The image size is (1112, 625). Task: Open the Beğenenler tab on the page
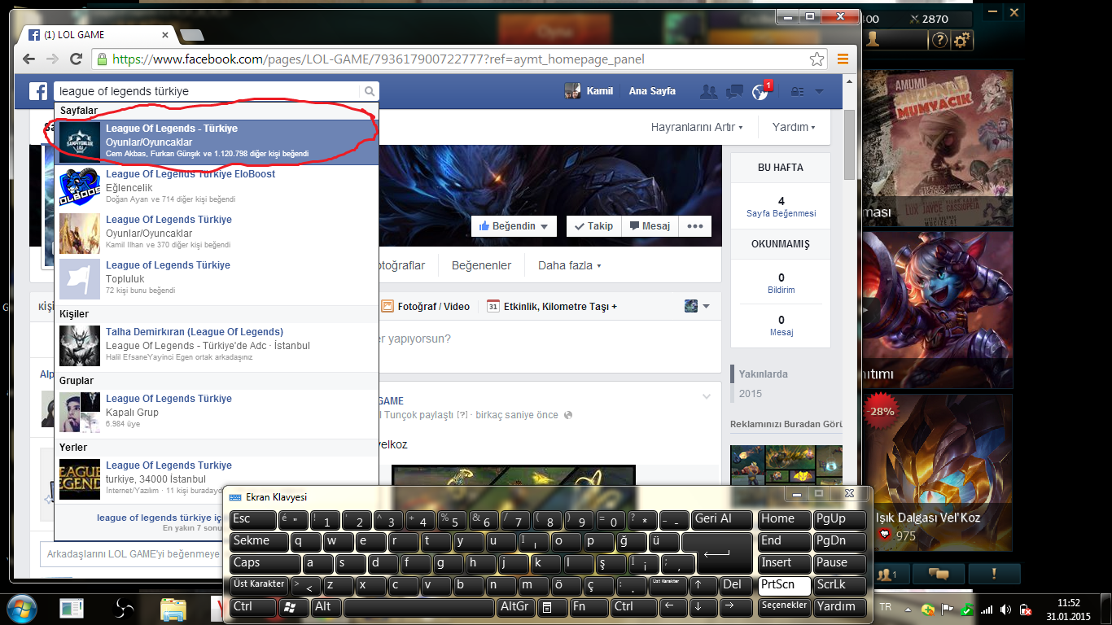pos(481,265)
